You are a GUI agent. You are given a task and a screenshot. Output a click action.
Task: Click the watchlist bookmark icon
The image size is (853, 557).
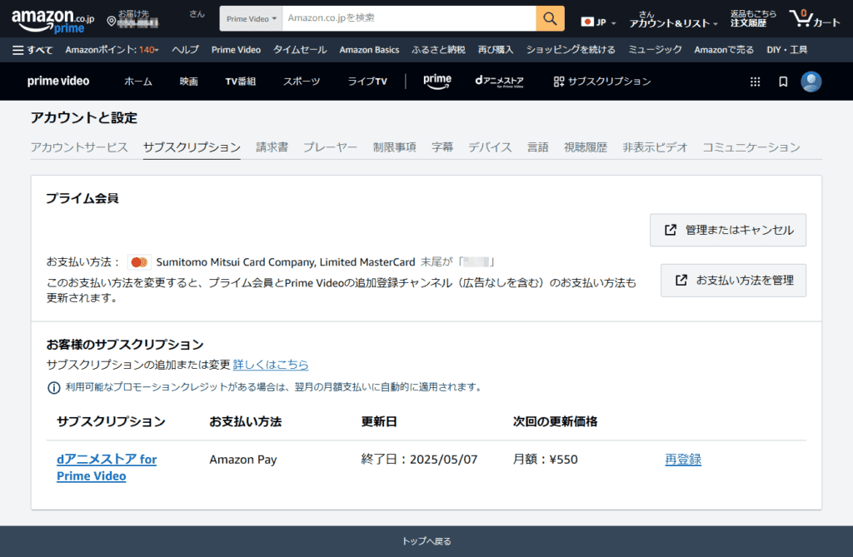pos(783,82)
